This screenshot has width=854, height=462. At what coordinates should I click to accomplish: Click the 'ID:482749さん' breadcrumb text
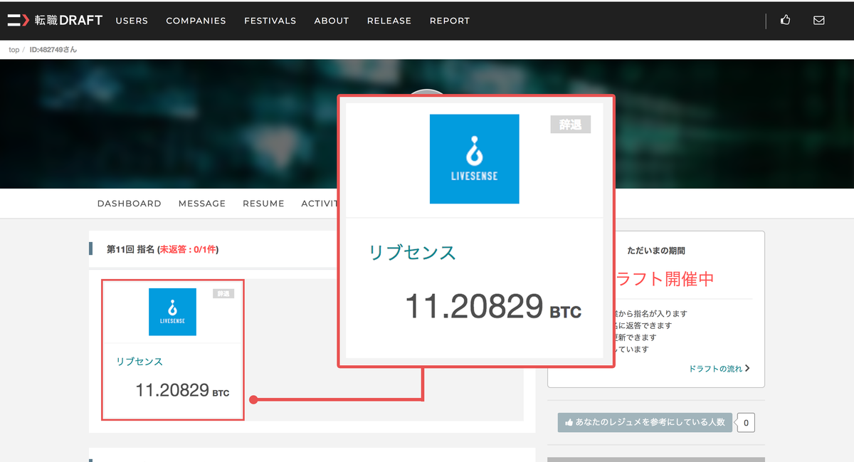53,50
